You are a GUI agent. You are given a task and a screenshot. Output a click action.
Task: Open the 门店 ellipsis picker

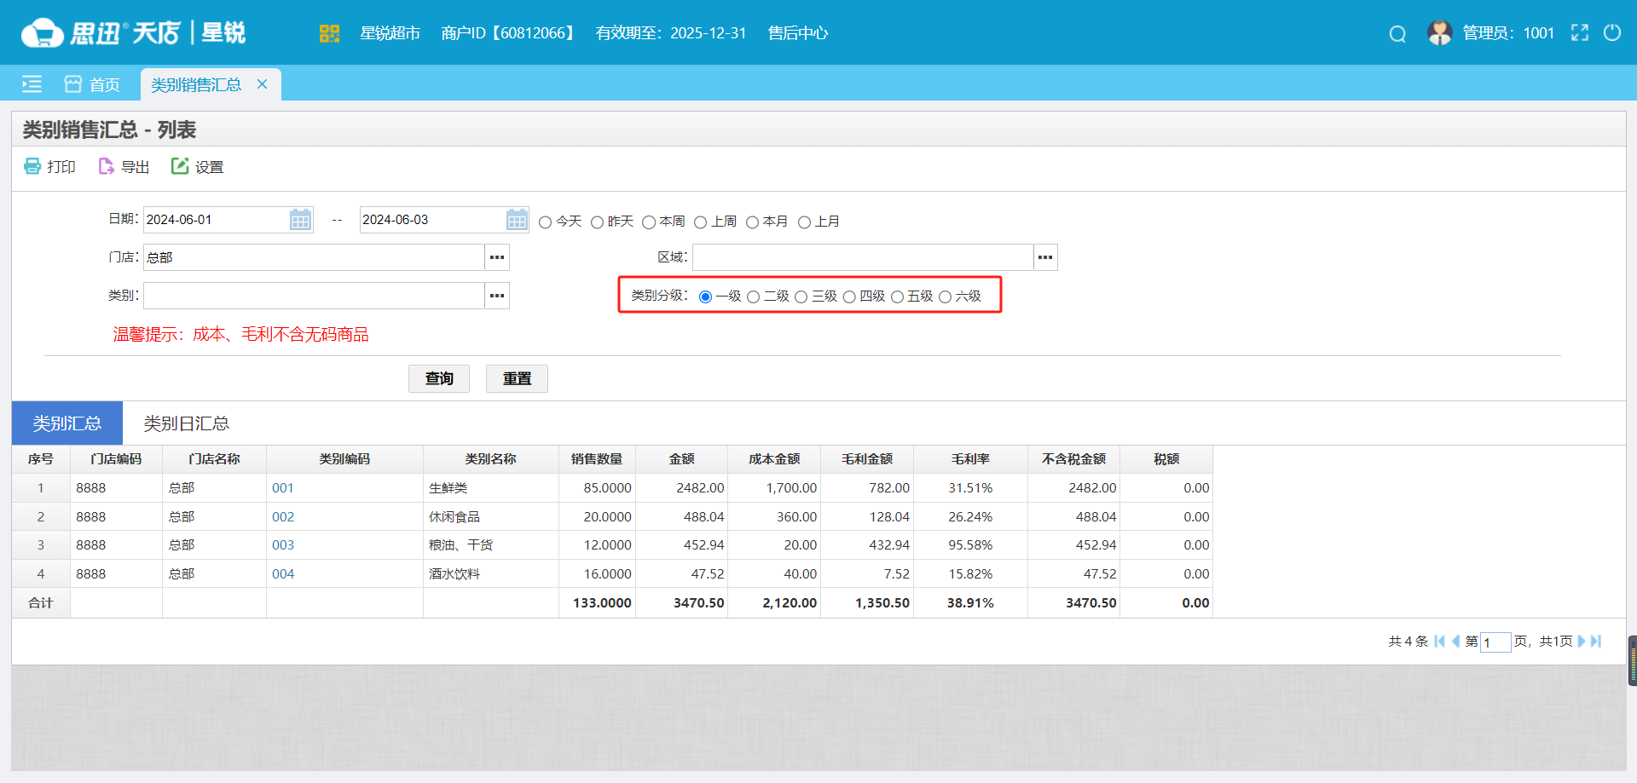497,257
